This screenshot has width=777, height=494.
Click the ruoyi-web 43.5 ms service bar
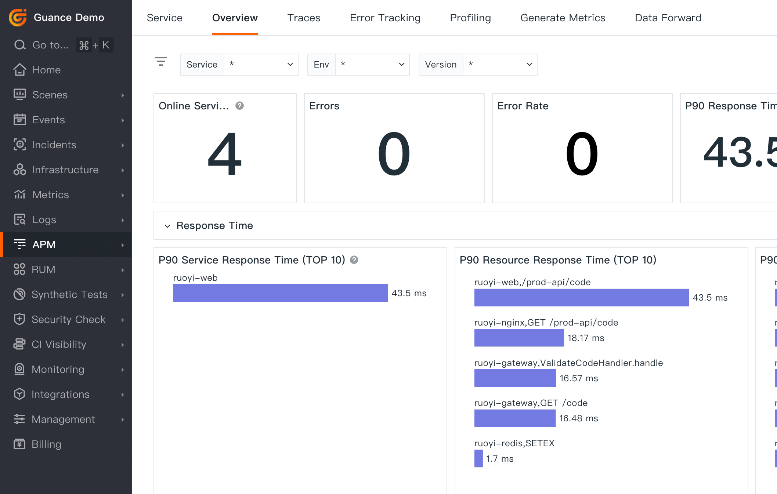[280, 293]
